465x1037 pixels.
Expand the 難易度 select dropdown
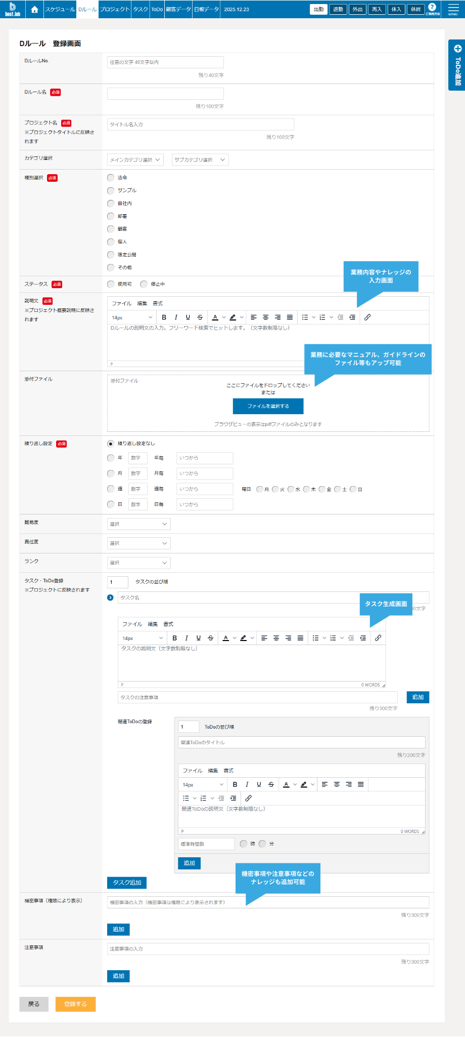138,524
